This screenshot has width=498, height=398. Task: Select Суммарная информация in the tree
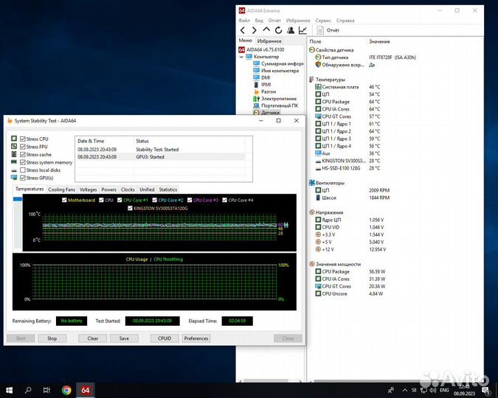coord(281,63)
